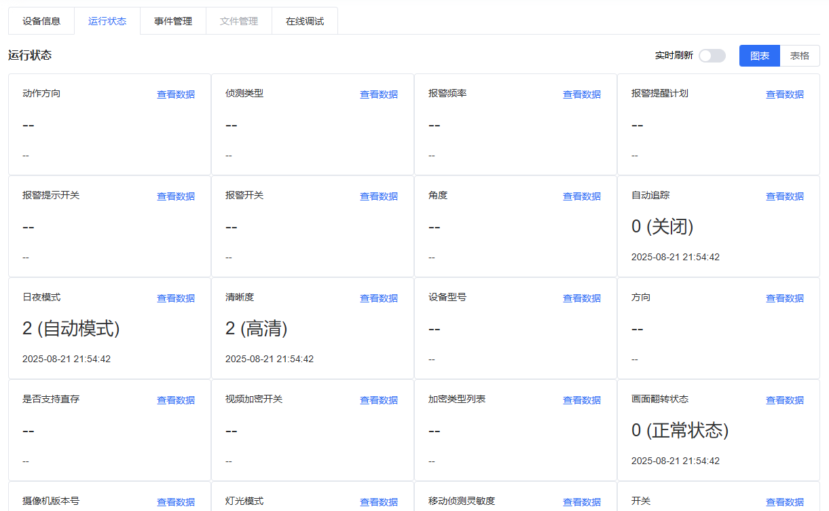Go to the 在线调试 tab

(305, 21)
